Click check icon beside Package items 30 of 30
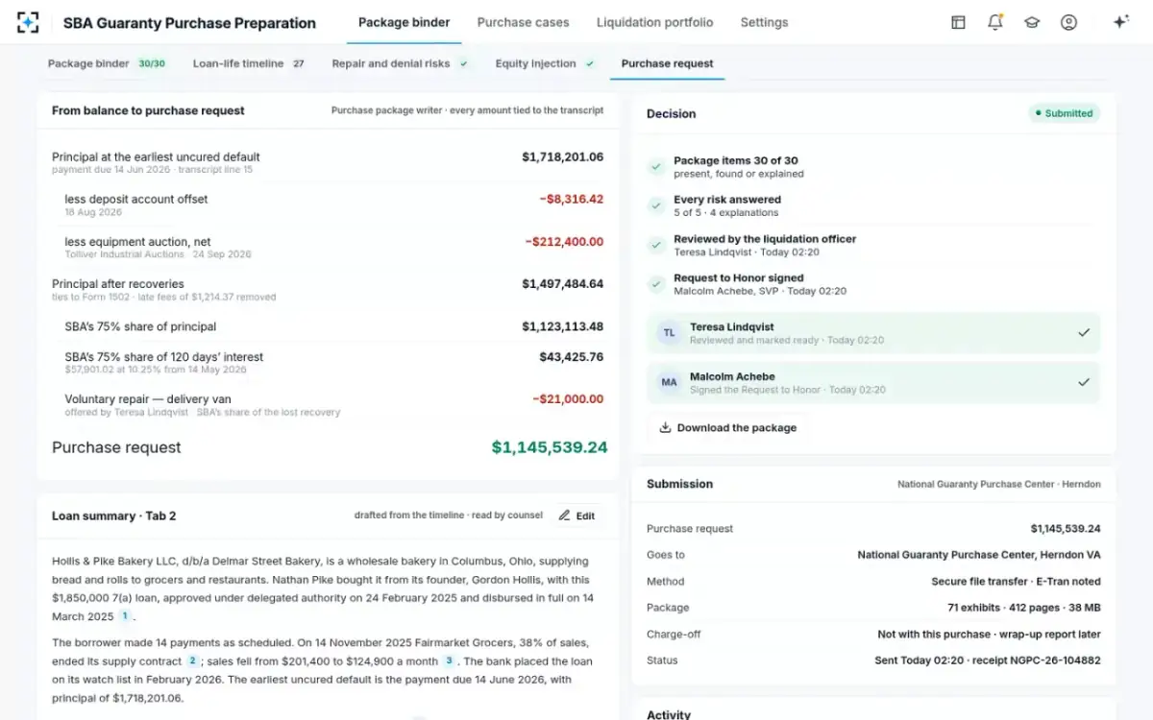The width and height of the screenshot is (1153, 720). coord(656,167)
